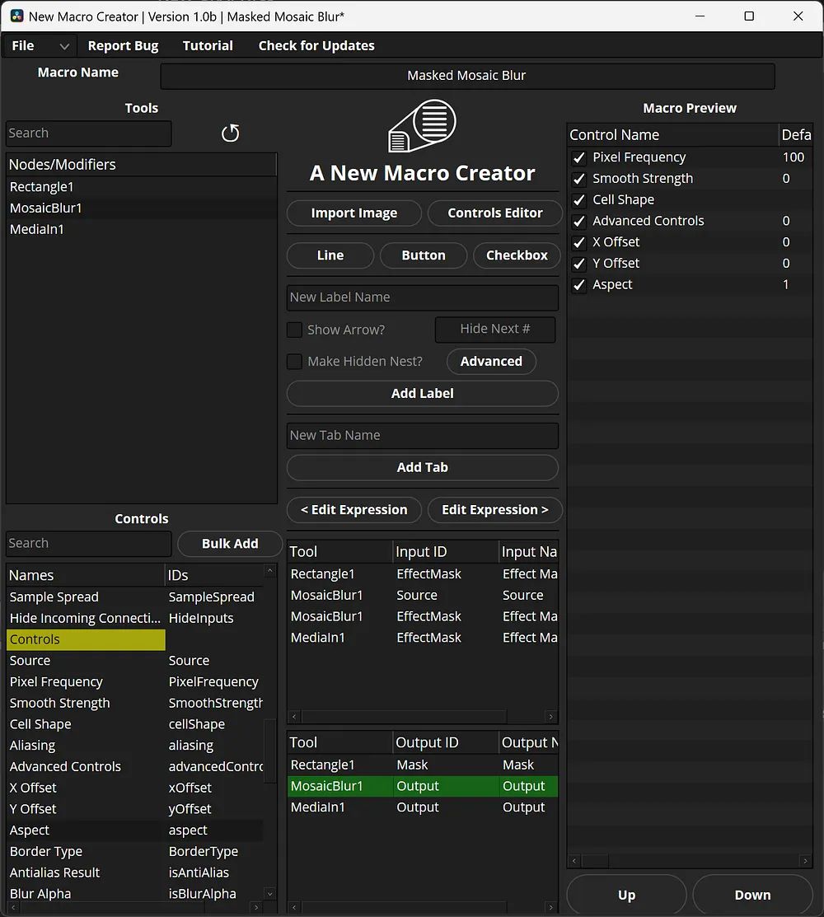
Task: Click the right Edit Expression > button
Action: click(x=494, y=510)
